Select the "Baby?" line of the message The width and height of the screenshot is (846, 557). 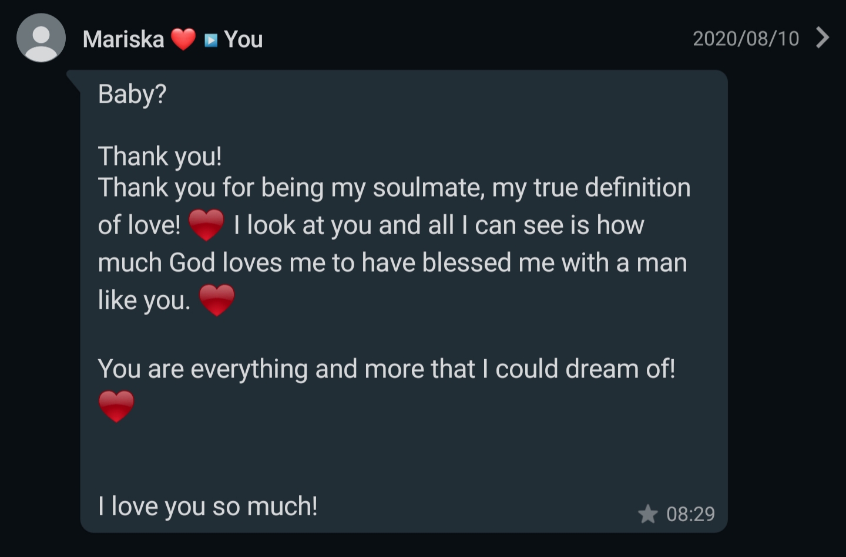tap(132, 94)
